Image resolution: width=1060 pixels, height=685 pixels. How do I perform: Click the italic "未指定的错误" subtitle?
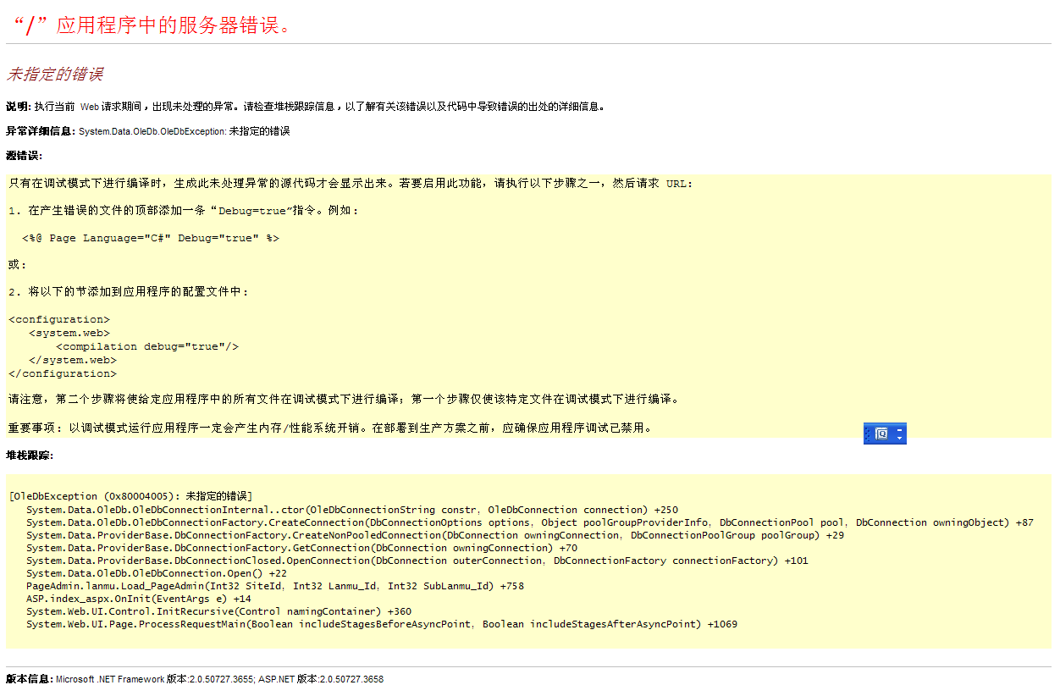54,75
